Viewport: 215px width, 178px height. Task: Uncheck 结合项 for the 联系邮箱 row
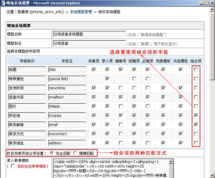(196, 125)
